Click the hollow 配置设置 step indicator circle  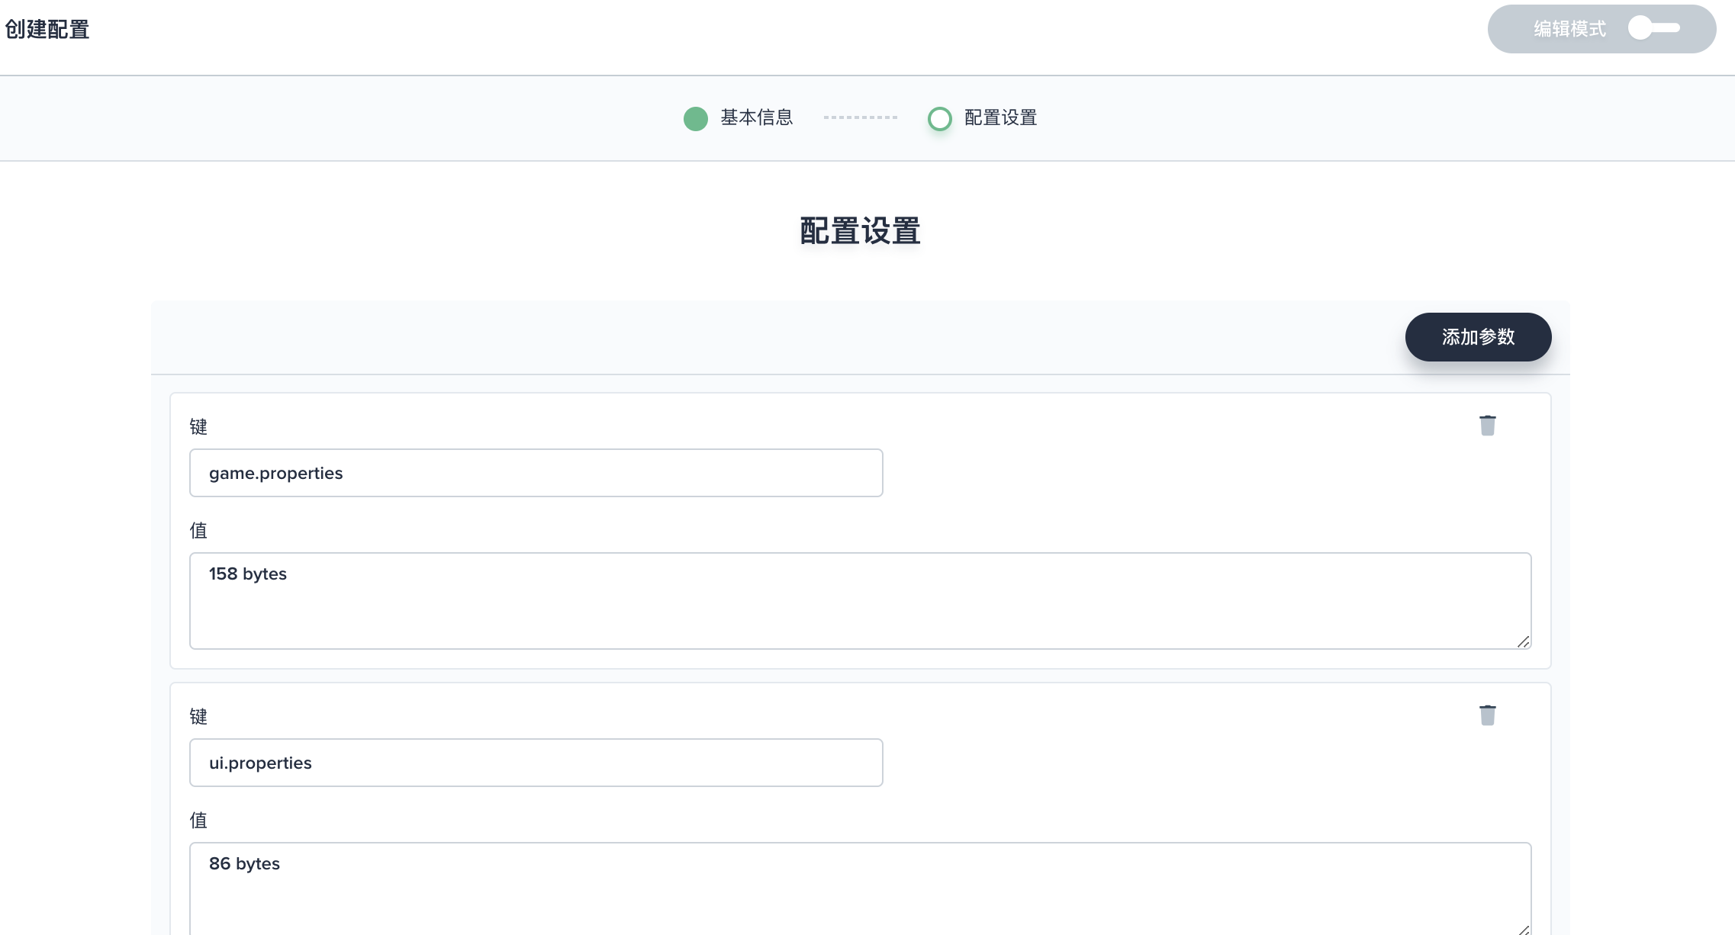coord(940,118)
